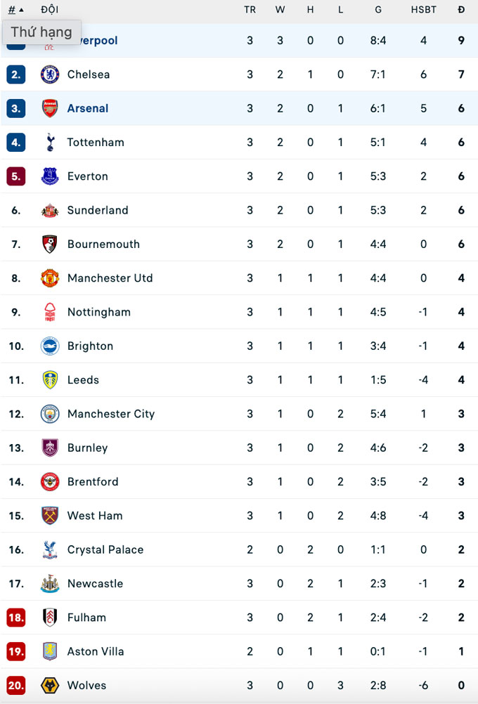Open the Sunderland team link
The height and width of the screenshot is (704, 478).
[x=98, y=210]
